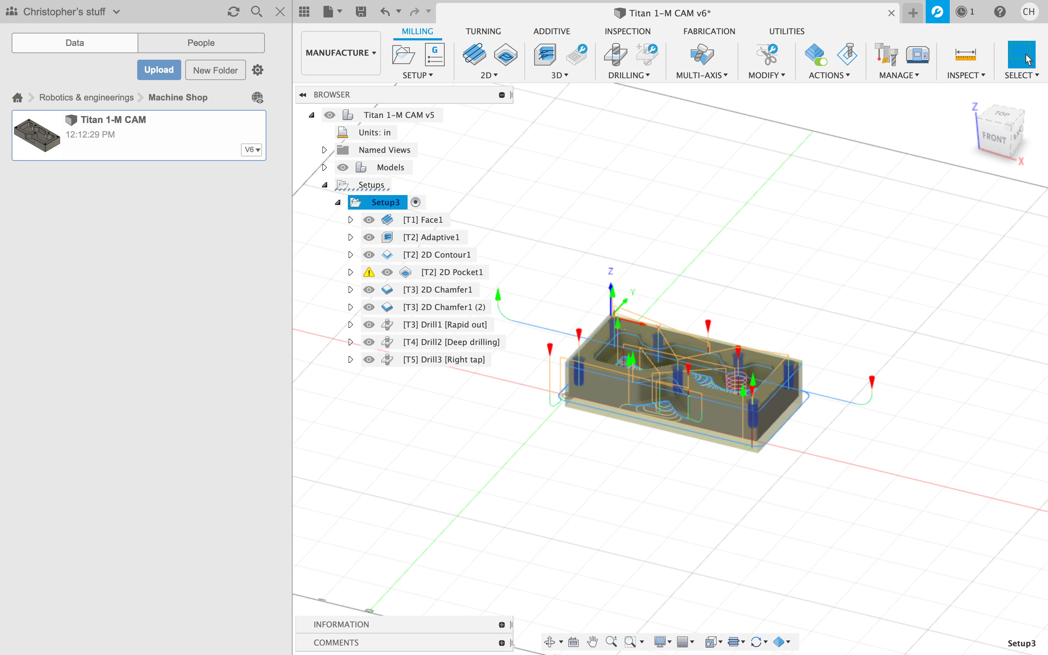Click the Measure ruler icon
Screen dimensions: 1048x655
tap(965, 55)
